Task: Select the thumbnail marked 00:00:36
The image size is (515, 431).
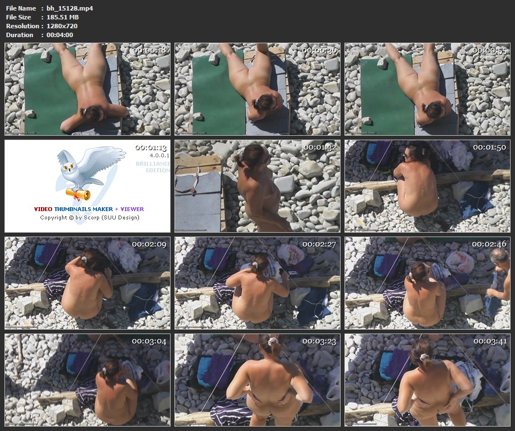Action: (257, 89)
